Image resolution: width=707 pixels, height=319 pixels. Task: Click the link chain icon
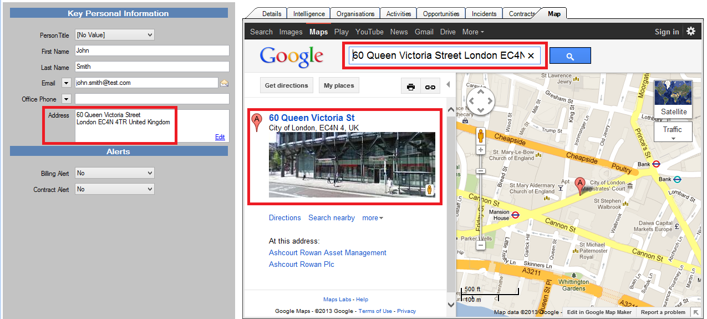[x=430, y=86]
